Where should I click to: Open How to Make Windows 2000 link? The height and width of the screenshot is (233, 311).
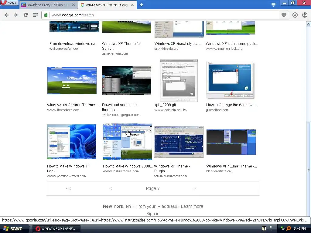click(128, 166)
